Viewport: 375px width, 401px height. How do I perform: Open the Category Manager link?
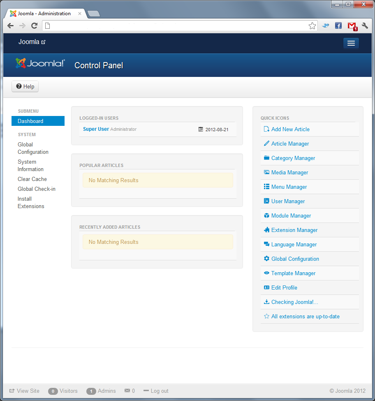tap(293, 158)
